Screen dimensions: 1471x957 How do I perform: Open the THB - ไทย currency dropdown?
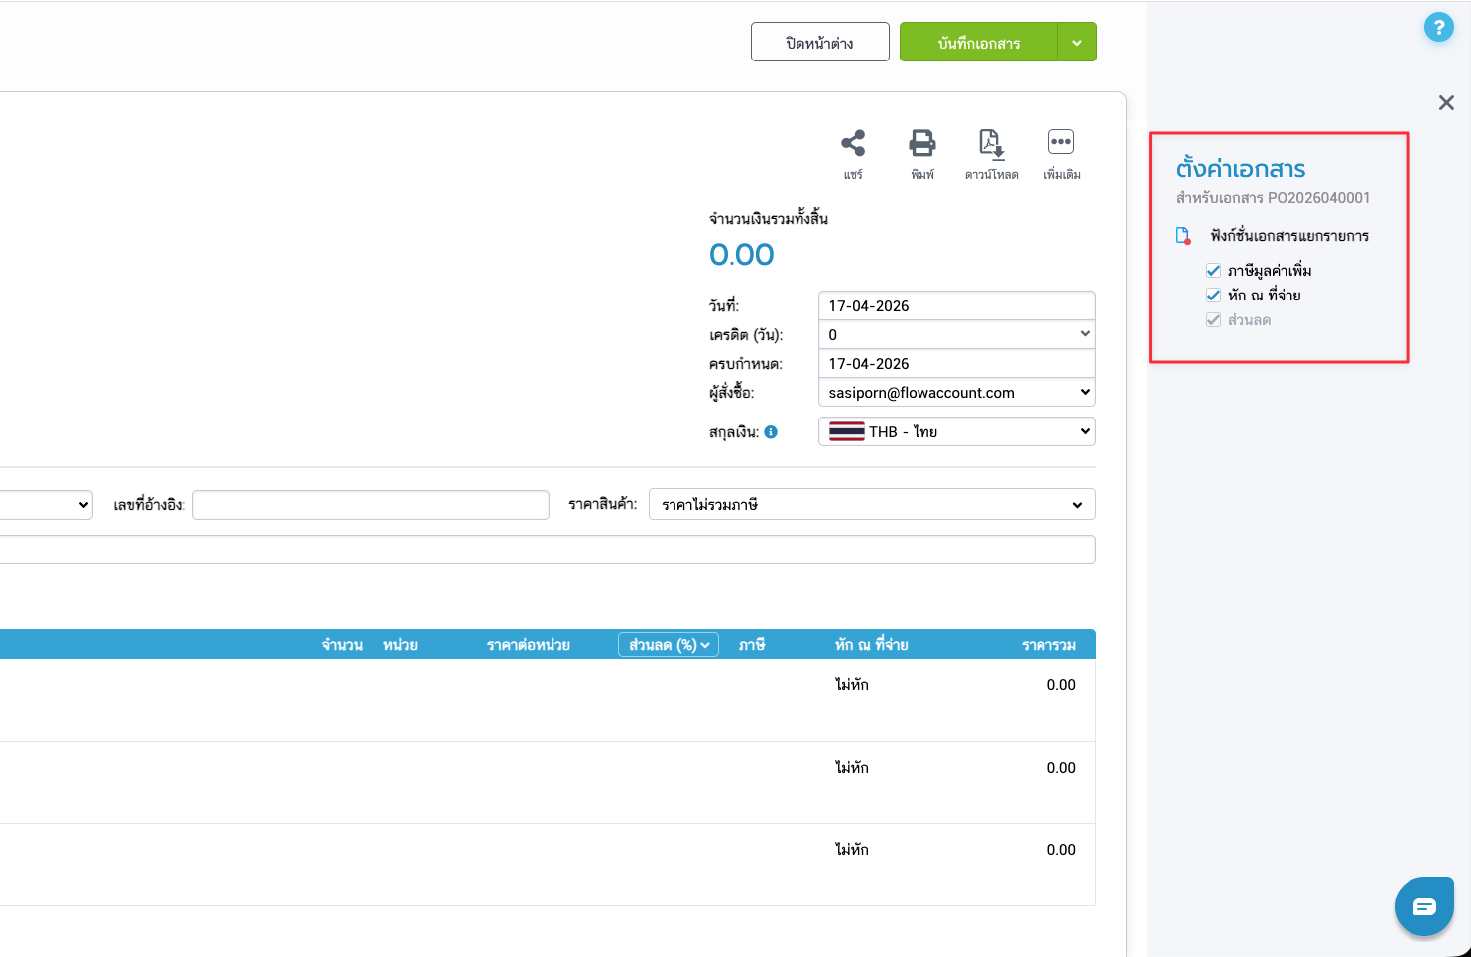pos(956,432)
